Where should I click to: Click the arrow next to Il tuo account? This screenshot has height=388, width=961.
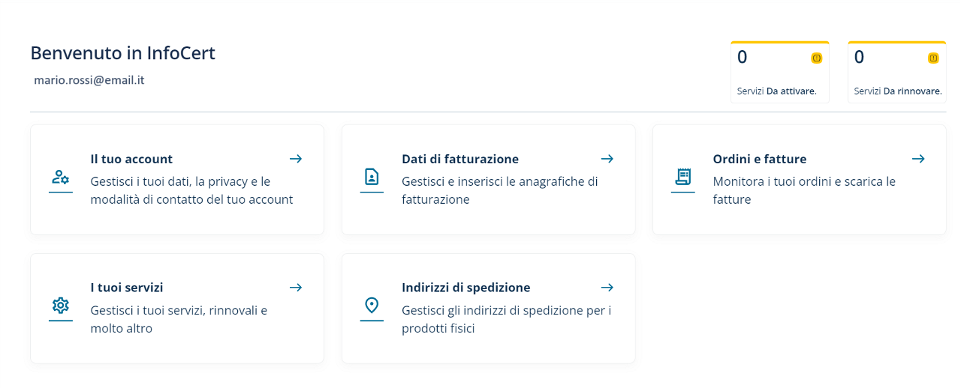296,159
